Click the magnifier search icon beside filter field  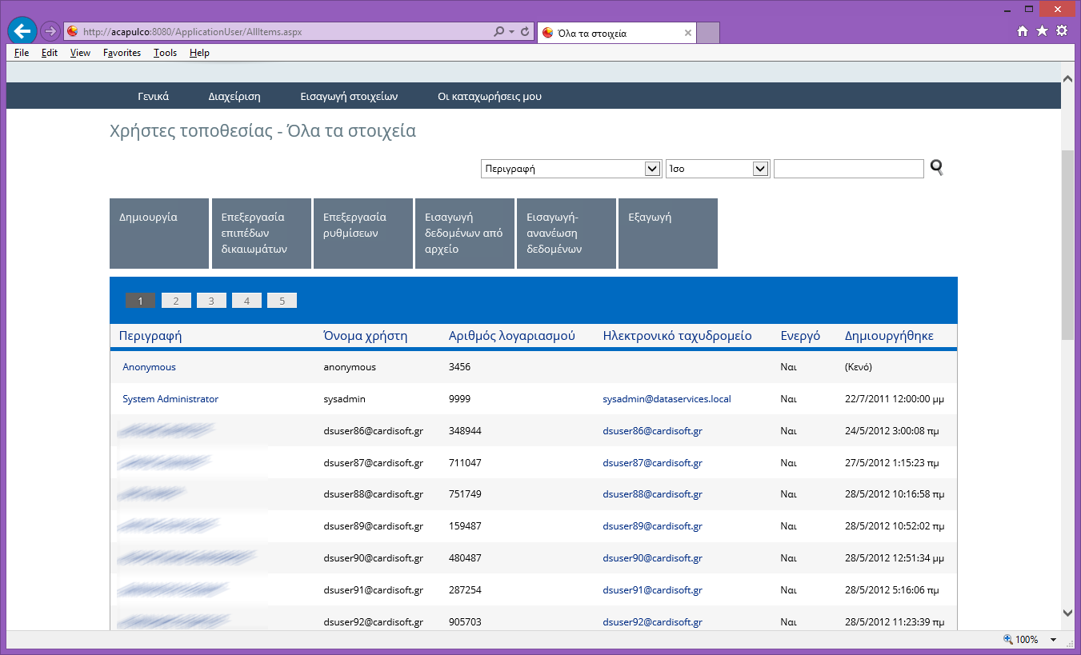pyautogui.click(x=936, y=168)
